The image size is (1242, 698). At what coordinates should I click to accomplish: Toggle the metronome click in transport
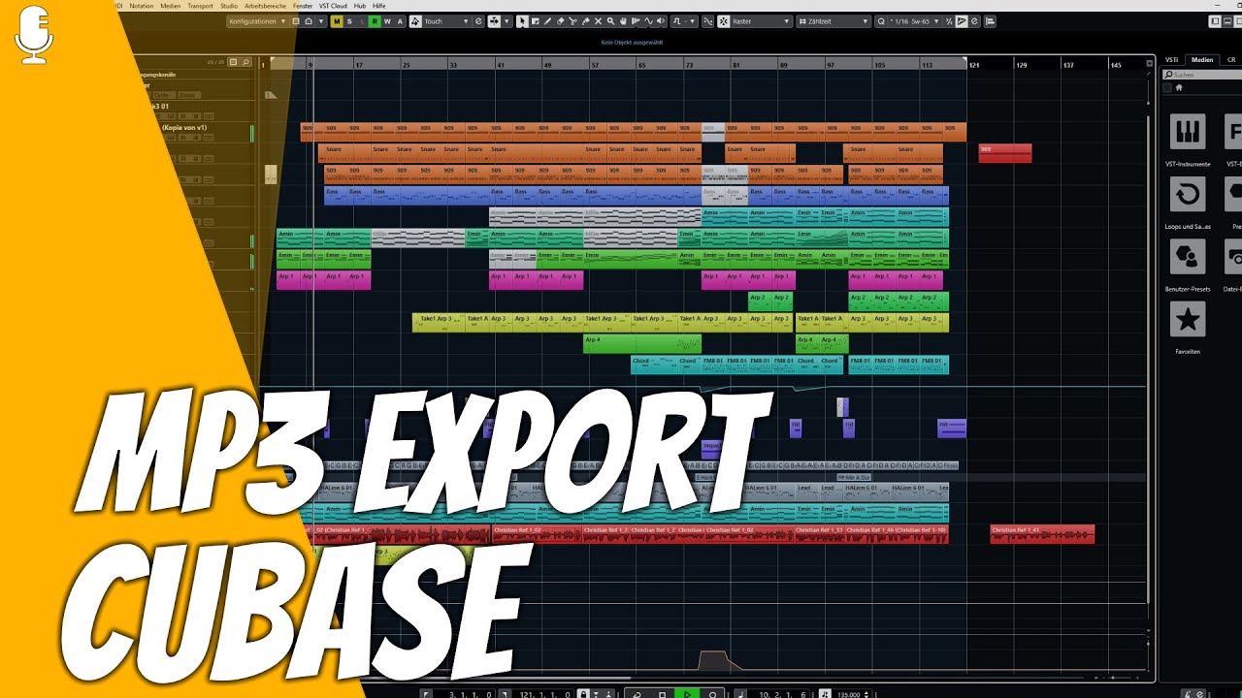pos(826,693)
